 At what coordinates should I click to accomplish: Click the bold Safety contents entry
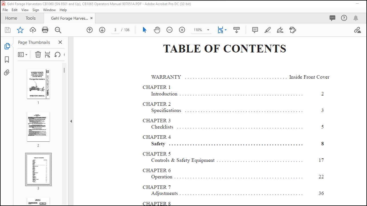[x=237, y=144]
